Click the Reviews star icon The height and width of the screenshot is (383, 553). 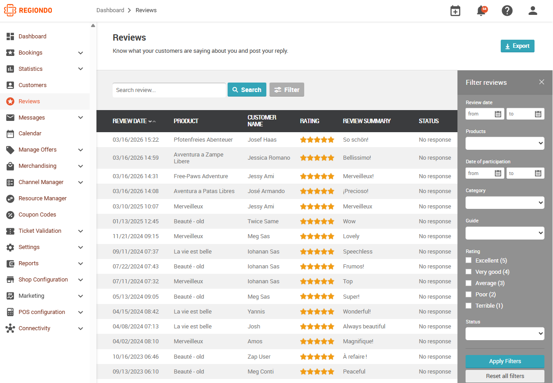(10, 102)
